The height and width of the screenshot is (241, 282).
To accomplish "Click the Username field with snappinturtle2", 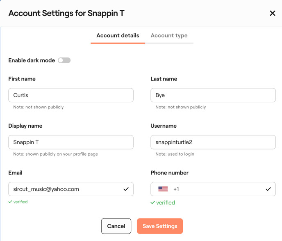I will (x=213, y=142).
